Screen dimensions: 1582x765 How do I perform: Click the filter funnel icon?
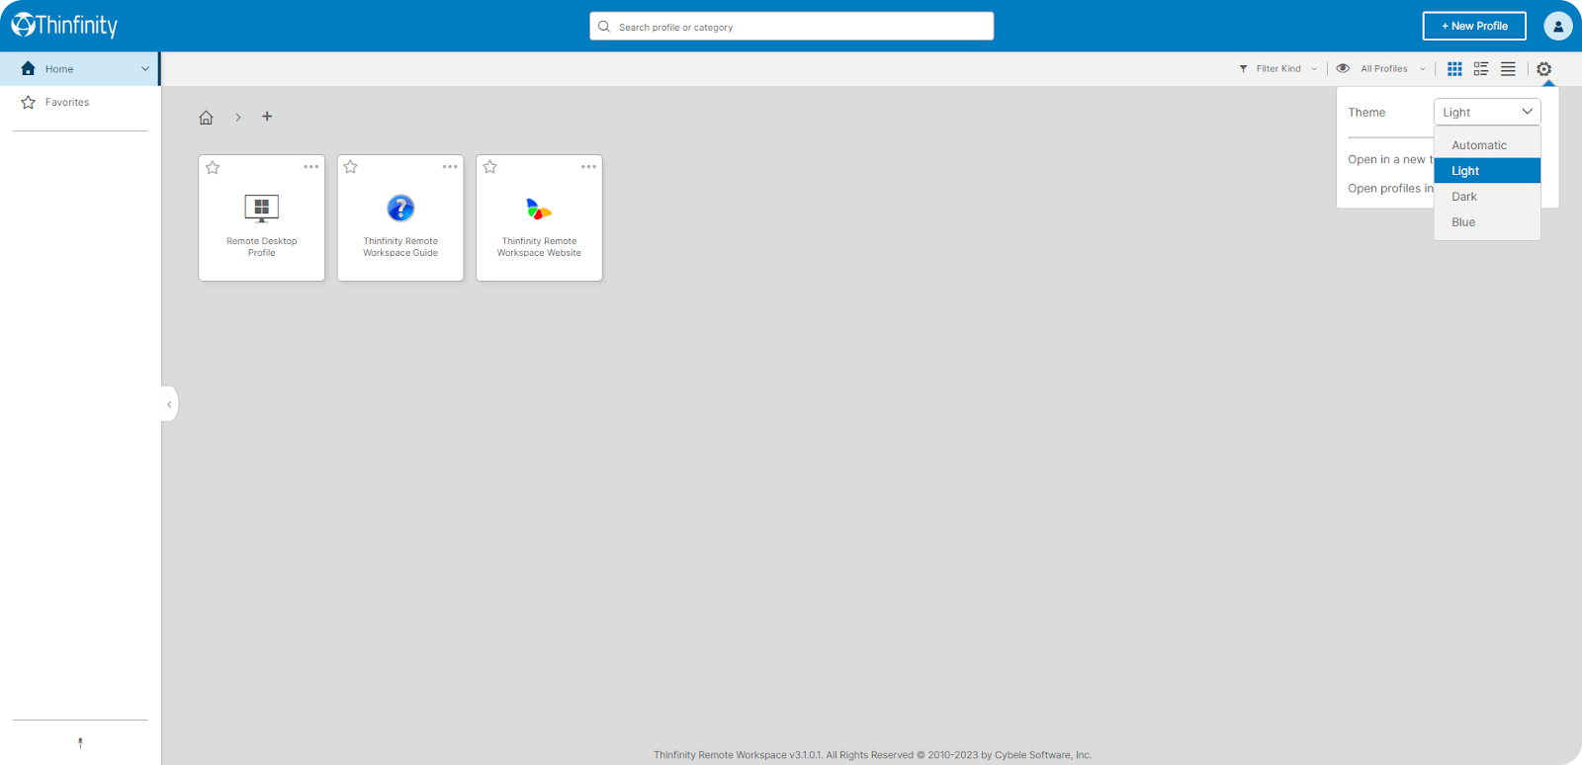(1243, 69)
